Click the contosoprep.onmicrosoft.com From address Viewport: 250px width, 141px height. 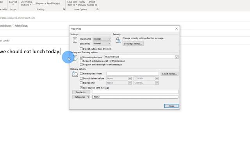click(18, 18)
